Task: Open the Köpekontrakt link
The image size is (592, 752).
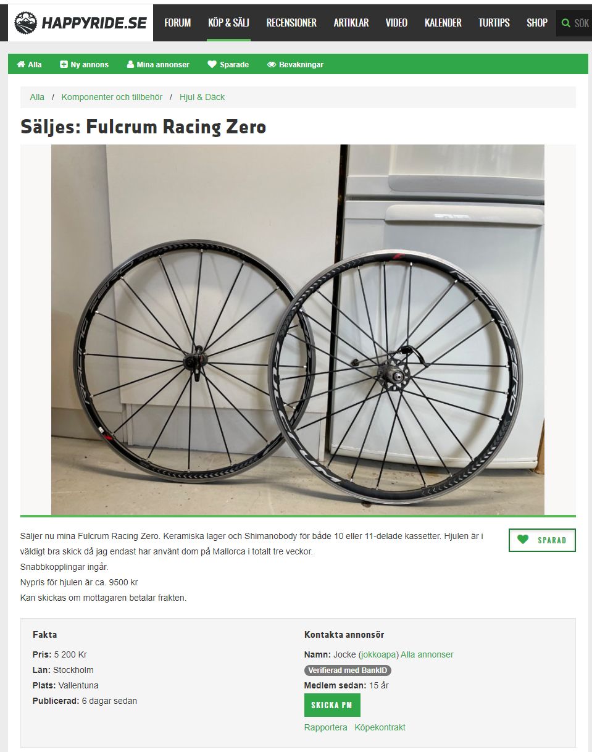Action: [380, 727]
